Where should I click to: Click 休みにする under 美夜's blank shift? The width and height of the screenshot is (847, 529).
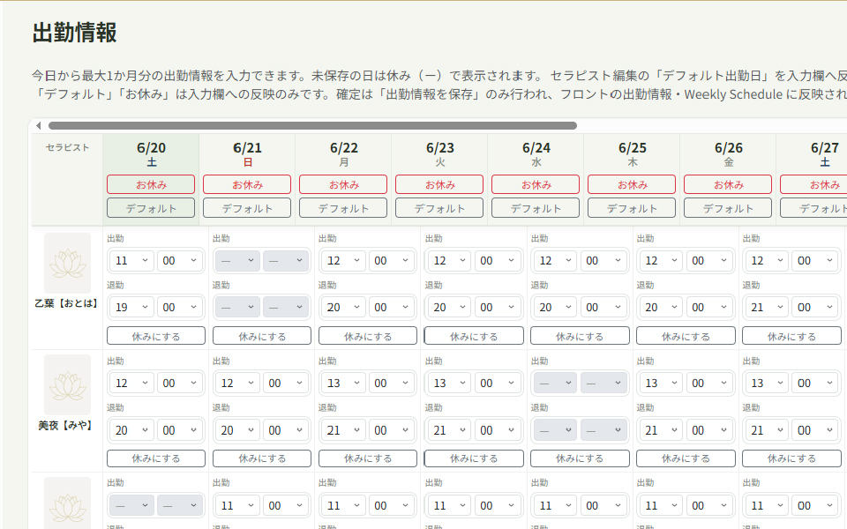(580, 458)
